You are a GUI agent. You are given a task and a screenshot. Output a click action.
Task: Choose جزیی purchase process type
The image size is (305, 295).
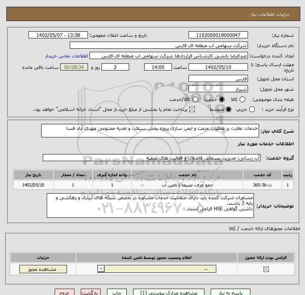(252, 109)
